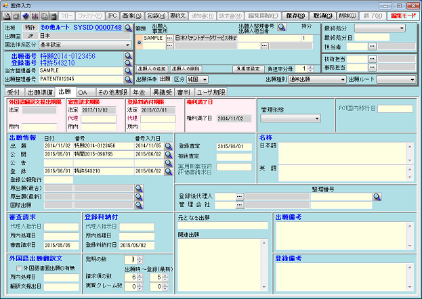The width and height of the screenshot is (422, 299).
Task: Open ellipsis lookup for 担当者
Action: point(372,47)
